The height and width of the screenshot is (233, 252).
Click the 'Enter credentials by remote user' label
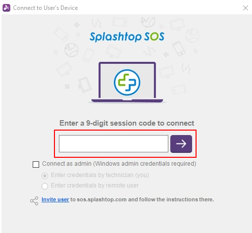(x=95, y=186)
